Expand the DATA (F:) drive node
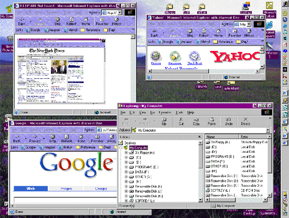Image resolution: width=289 pixels, height=218 pixels. tap(126, 172)
